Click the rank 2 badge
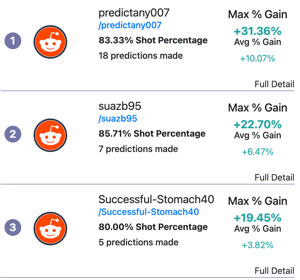 click(x=13, y=134)
